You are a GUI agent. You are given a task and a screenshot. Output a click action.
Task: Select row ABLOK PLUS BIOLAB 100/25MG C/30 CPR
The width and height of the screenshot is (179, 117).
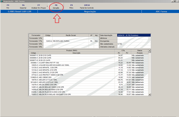coord(88,94)
